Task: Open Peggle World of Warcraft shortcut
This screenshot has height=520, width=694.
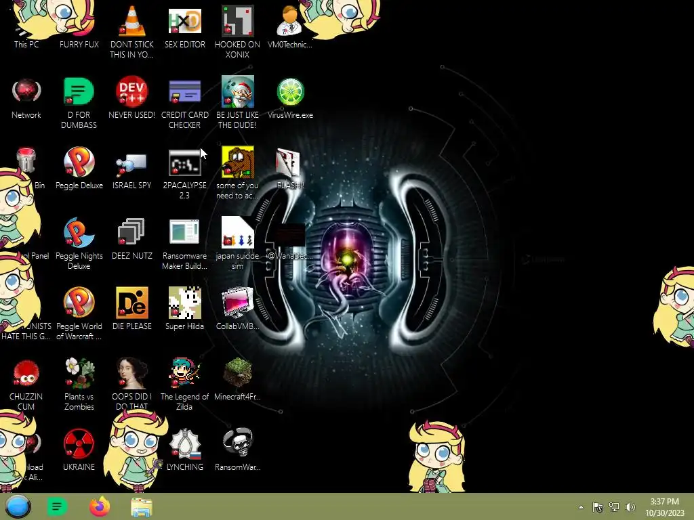Action: click(x=79, y=314)
